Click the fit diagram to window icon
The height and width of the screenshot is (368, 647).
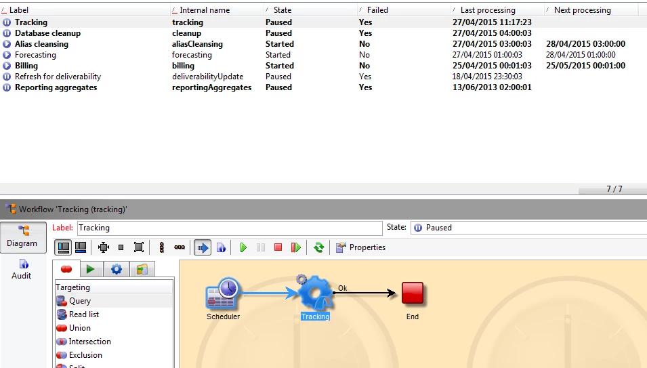coord(139,247)
